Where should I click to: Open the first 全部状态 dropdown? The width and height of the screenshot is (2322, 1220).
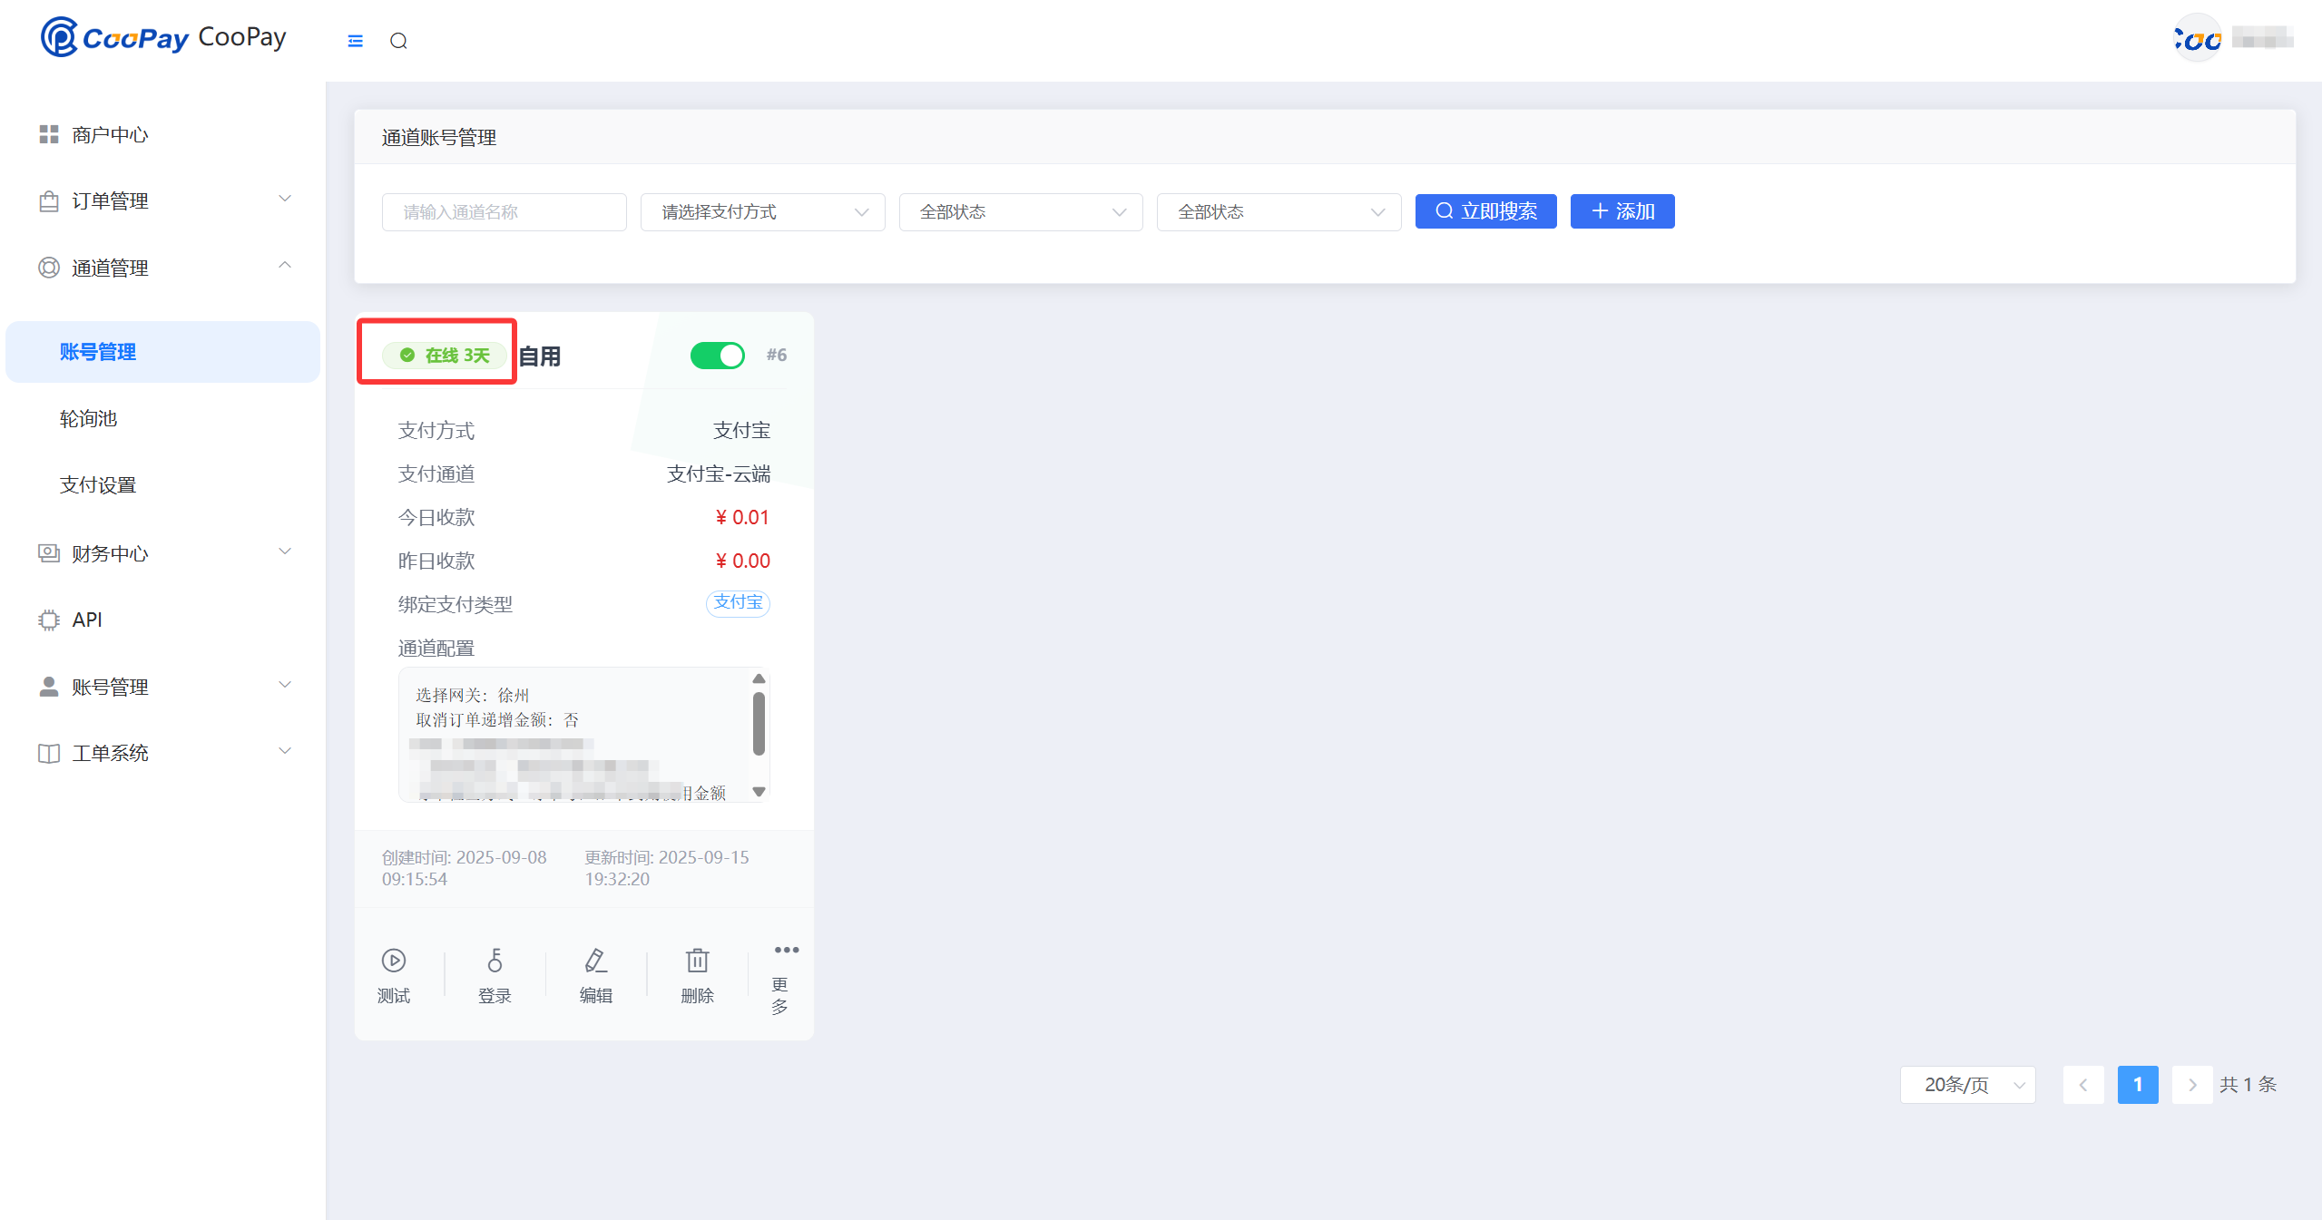pyautogui.click(x=1020, y=212)
